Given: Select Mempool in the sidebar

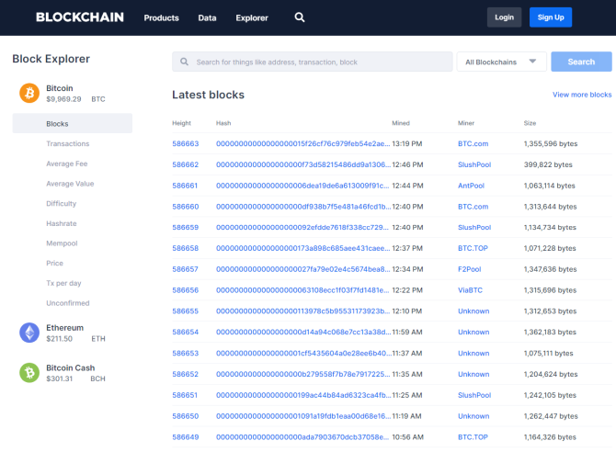Looking at the screenshot, I should click(x=62, y=243).
